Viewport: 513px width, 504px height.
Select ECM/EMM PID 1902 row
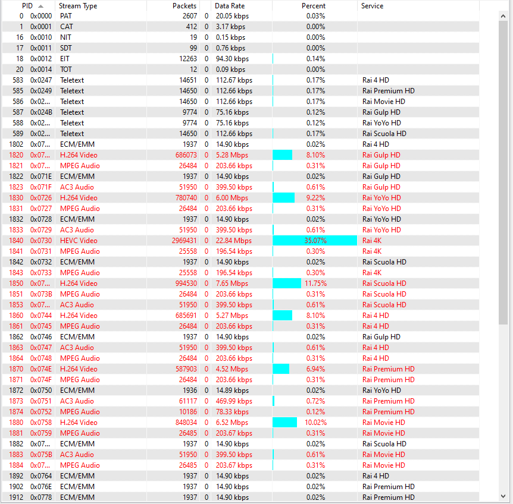point(240,487)
